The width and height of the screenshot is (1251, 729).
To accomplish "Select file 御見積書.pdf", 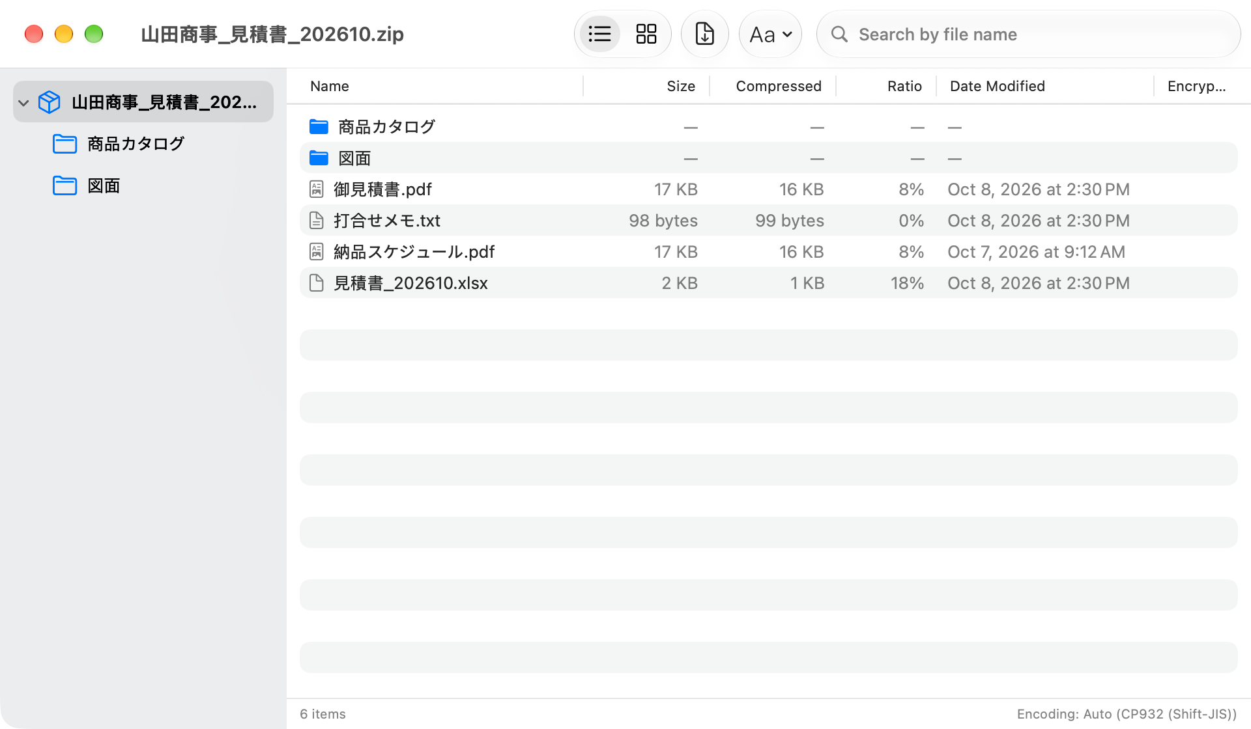I will pos(769,189).
